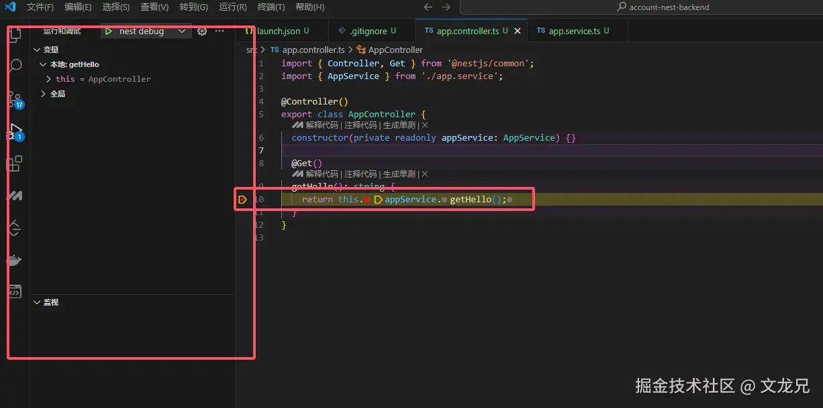Open the MarsCode AI assistant sidebar icon
Viewport: 823px width, 408px height.
14,196
